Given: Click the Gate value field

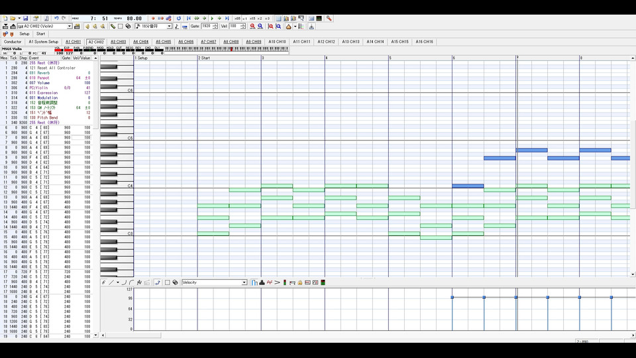Looking at the screenshot, I should (x=207, y=27).
